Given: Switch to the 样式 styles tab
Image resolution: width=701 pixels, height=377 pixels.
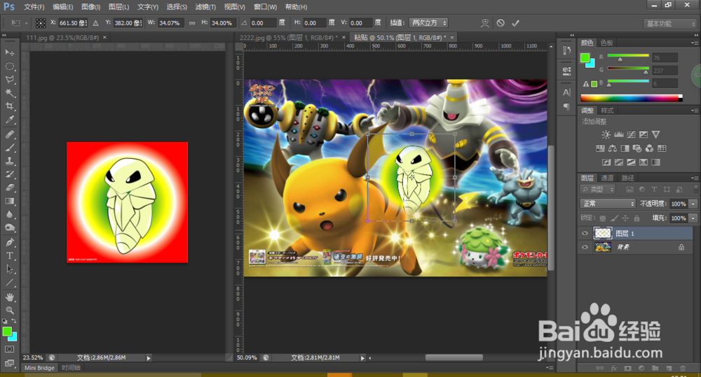Looking at the screenshot, I should coord(606,111).
